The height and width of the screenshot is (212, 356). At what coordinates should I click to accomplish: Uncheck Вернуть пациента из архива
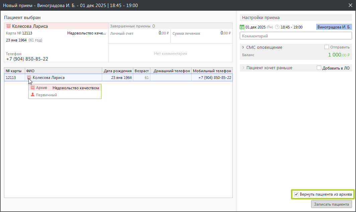tap(296, 194)
